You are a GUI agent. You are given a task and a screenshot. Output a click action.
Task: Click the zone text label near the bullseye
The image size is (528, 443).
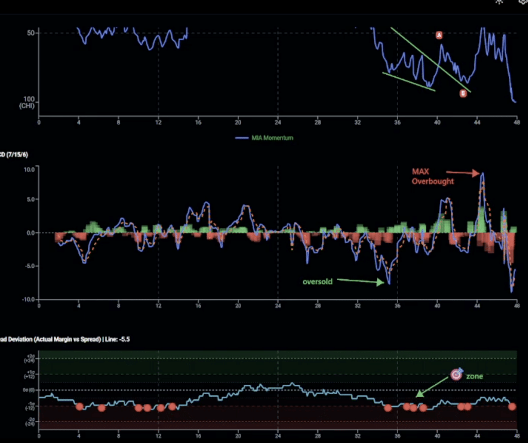tap(475, 376)
